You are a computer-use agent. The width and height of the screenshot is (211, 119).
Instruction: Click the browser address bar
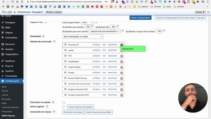pyautogui.click(x=67, y=2)
